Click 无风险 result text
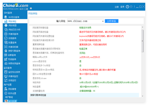148x105 pixels. (82, 53)
